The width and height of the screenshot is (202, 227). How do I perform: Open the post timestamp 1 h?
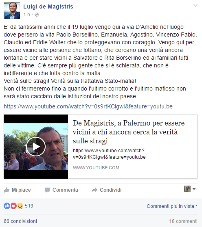(27, 15)
